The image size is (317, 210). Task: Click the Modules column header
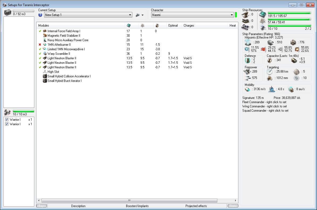(x=81, y=26)
